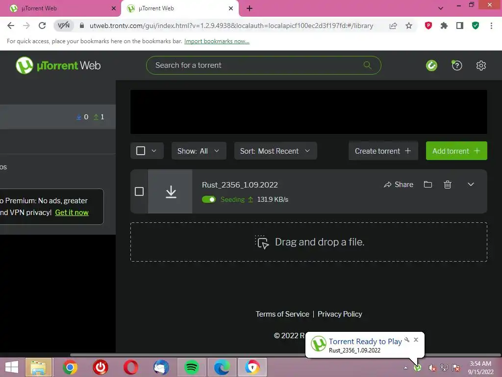Open containing folder for Rust_2356_1.09.2022
The image size is (502, 377).
427,185
